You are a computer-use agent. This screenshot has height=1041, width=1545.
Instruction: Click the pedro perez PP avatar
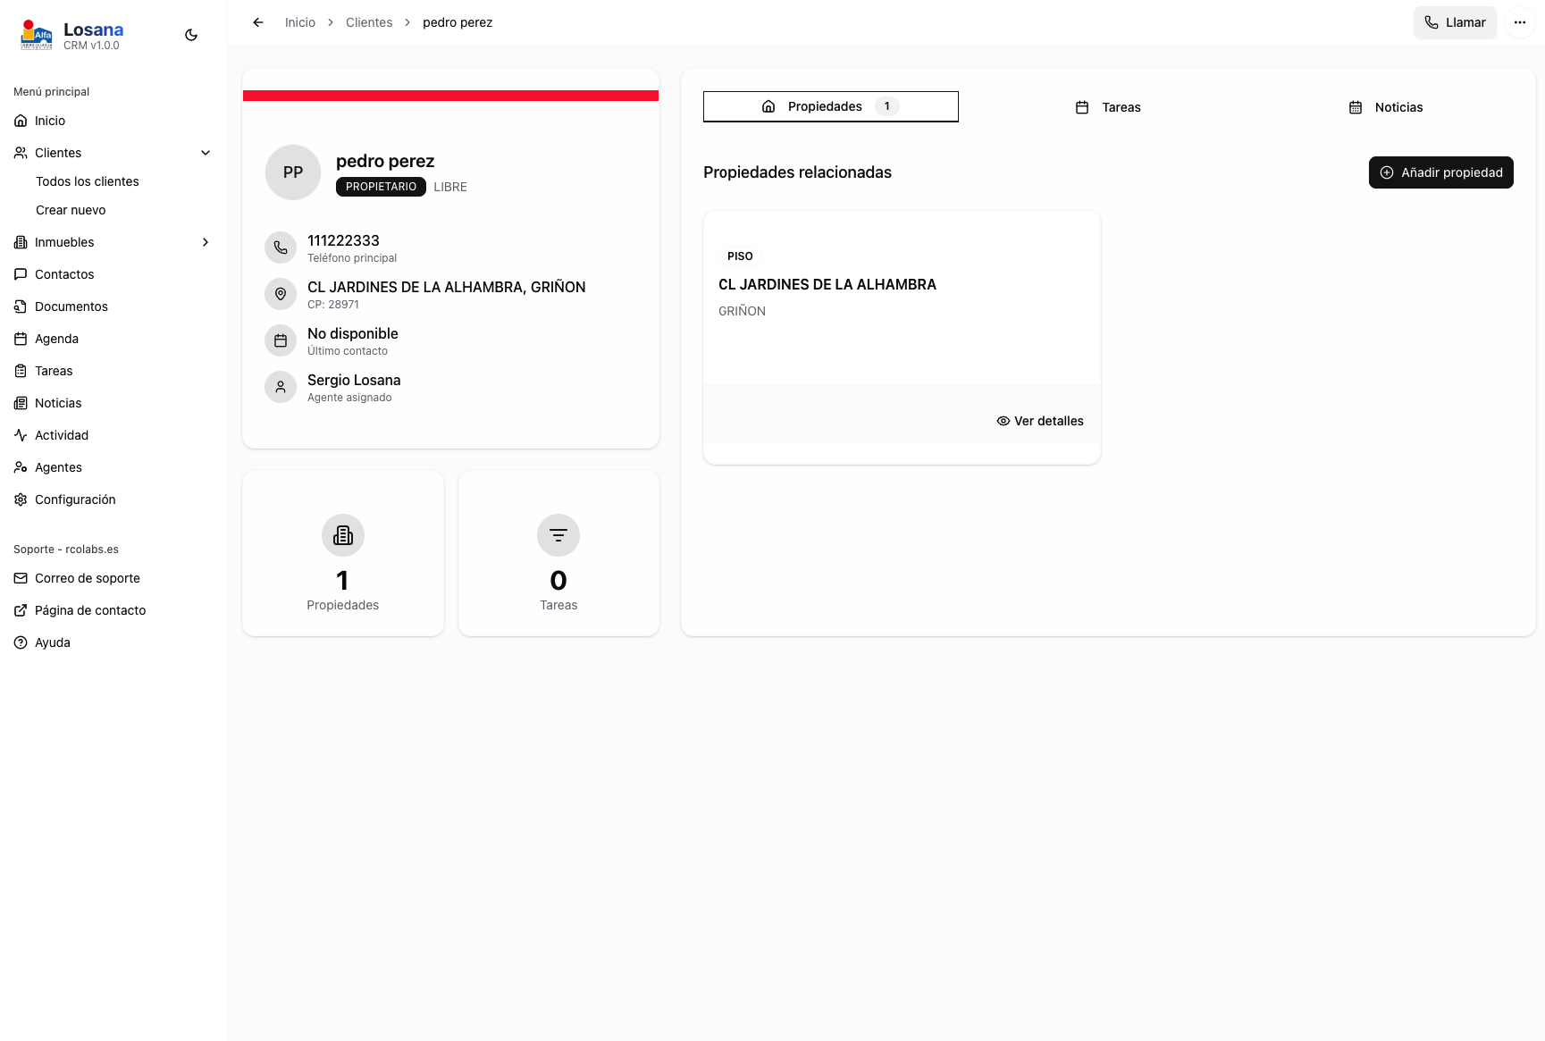[x=292, y=172]
